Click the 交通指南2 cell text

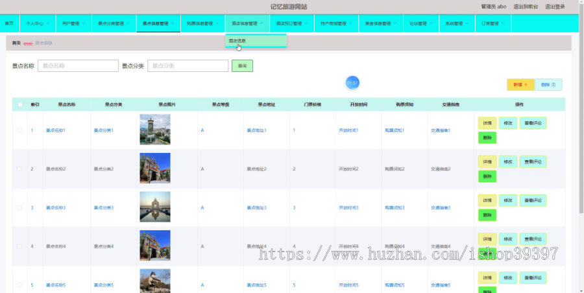coord(441,169)
